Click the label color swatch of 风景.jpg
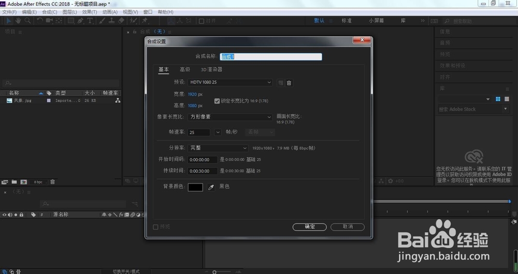Viewport: 518px width, 274px height. coord(49,101)
